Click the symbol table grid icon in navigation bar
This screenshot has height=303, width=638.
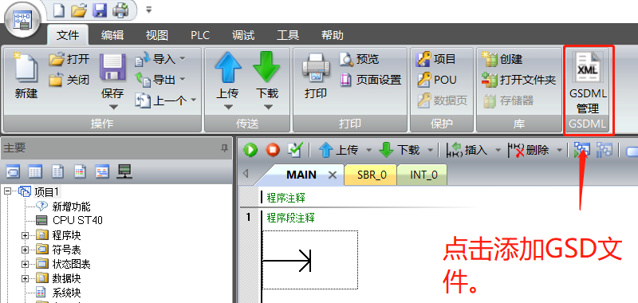click(35, 172)
